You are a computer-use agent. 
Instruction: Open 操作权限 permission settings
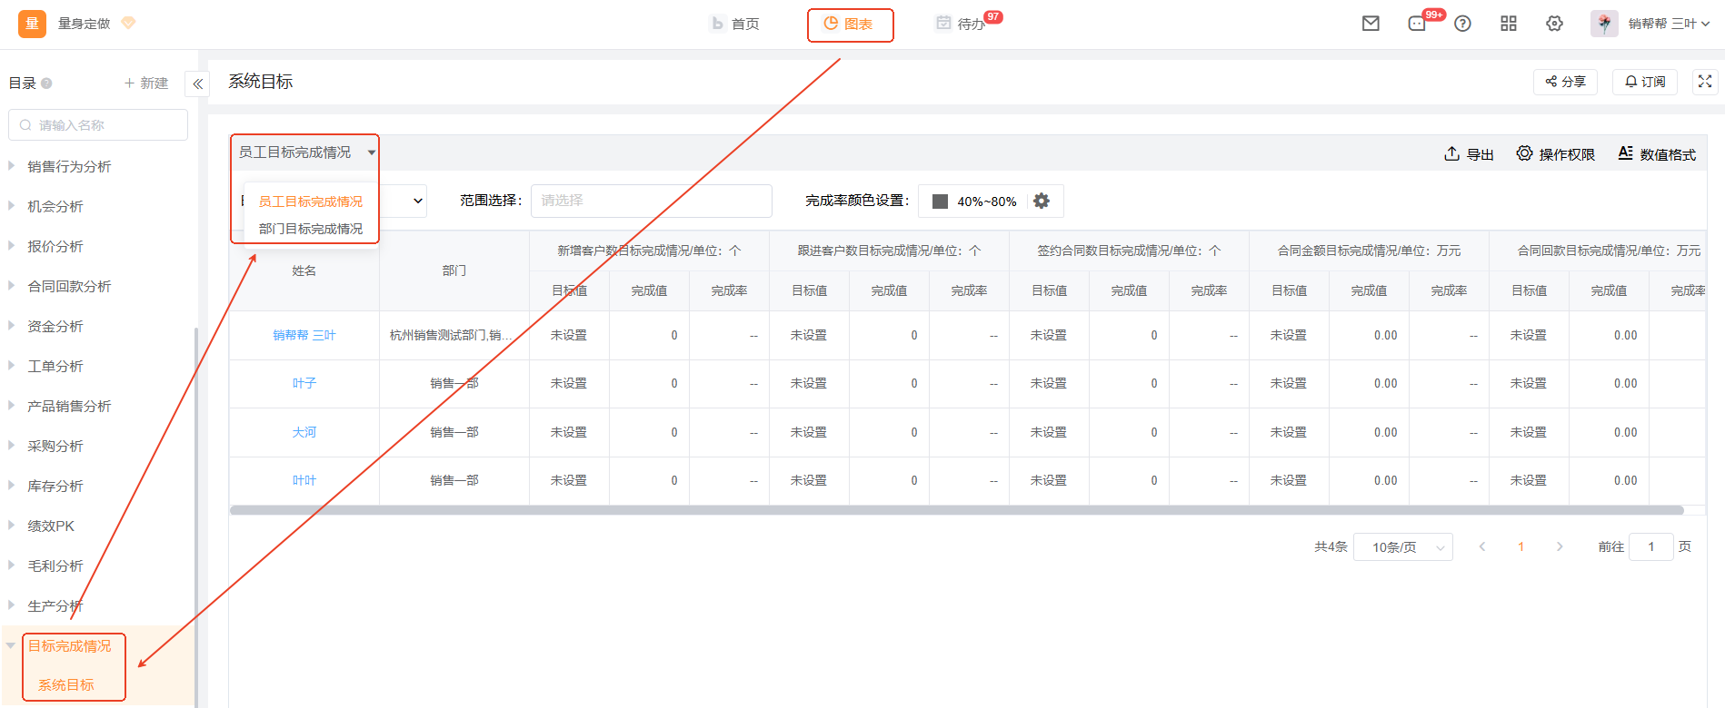[1555, 154]
